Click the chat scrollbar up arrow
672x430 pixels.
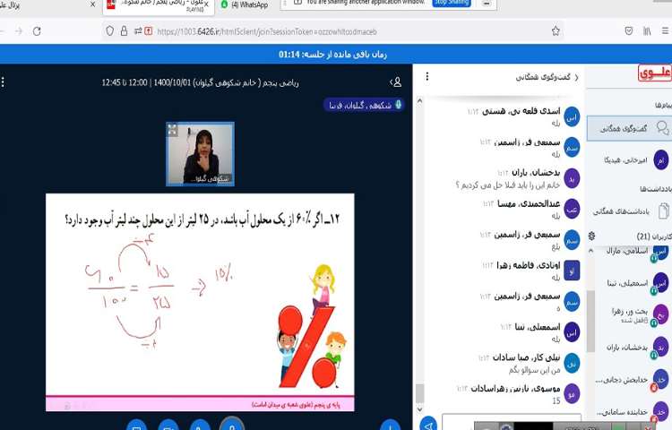419,101
